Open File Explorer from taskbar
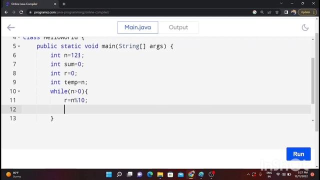This screenshot has height=180, width=320. tap(160, 174)
